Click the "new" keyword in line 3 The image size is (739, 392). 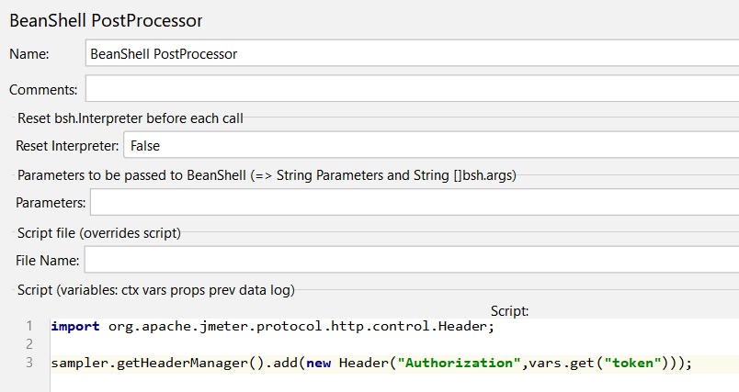point(318,364)
